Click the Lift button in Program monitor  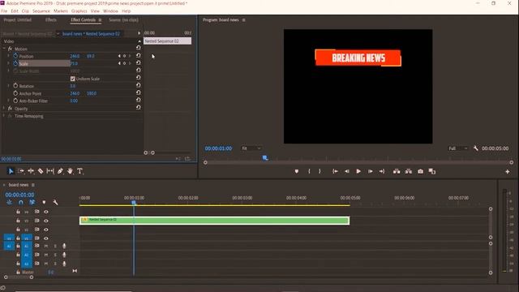(397, 171)
